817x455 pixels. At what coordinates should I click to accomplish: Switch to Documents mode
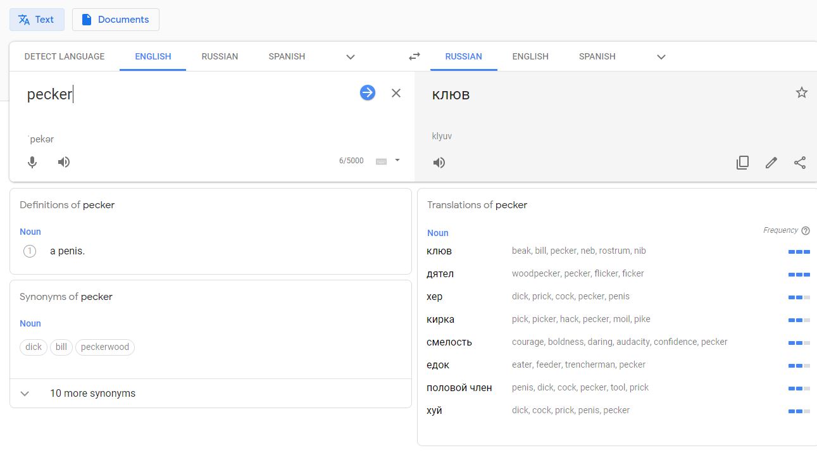[x=115, y=20]
